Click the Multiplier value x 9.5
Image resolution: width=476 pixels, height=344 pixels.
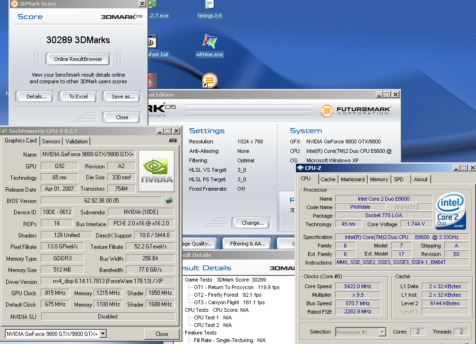[358, 295]
